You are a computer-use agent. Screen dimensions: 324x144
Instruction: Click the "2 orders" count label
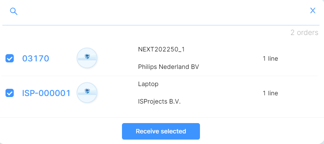[304, 33]
